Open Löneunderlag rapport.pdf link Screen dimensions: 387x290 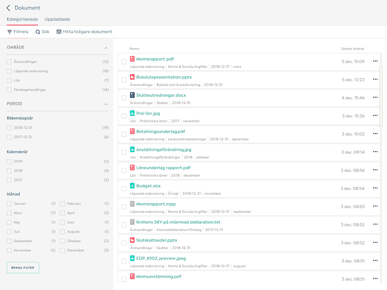click(x=163, y=168)
